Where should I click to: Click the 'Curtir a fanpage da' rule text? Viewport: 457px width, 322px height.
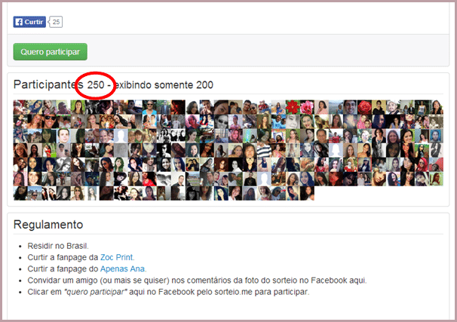click(x=62, y=257)
